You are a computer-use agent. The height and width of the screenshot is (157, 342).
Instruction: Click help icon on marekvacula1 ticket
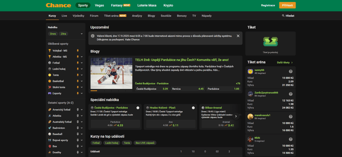tap(291, 117)
